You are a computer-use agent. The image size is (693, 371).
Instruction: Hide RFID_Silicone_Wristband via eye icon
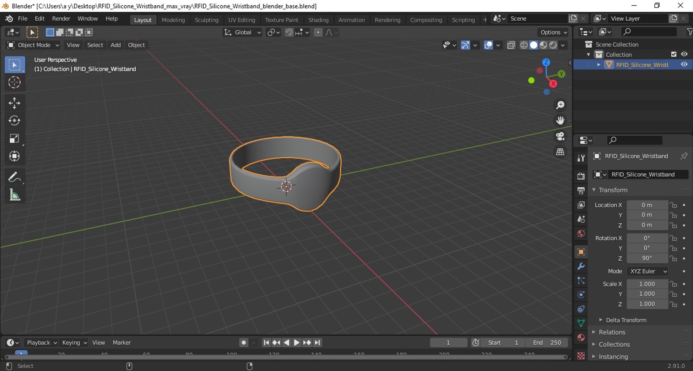pyautogui.click(x=684, y=65)
